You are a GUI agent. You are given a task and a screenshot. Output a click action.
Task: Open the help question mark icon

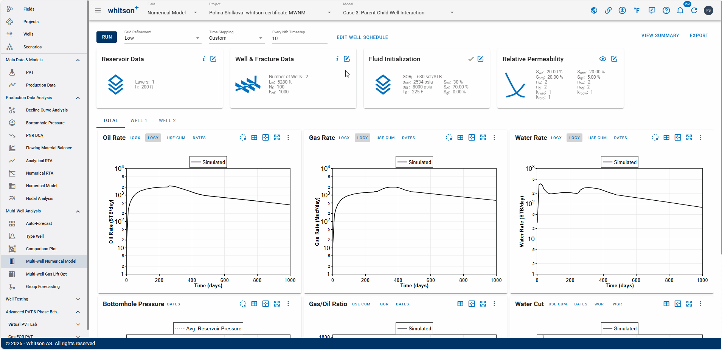pyautogui.click(x=666, y=11)
